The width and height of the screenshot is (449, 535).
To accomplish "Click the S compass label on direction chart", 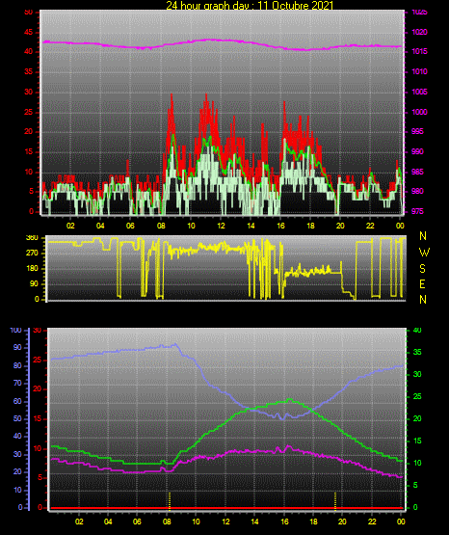I will point(422,269).
